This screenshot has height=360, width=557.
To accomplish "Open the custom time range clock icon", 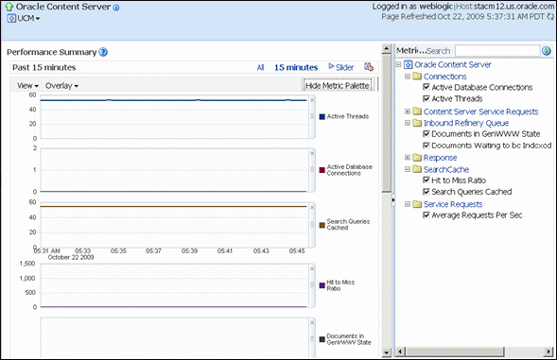I will click(369, 67).
